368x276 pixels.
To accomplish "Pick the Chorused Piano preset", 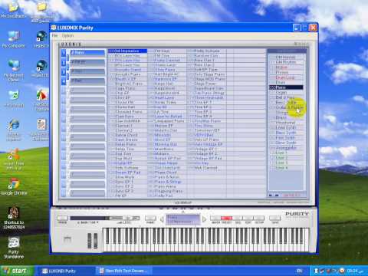I will coord(129,112).
